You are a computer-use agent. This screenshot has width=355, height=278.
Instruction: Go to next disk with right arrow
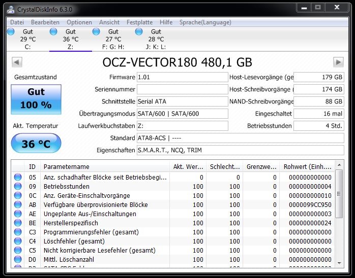pos(339,62)
